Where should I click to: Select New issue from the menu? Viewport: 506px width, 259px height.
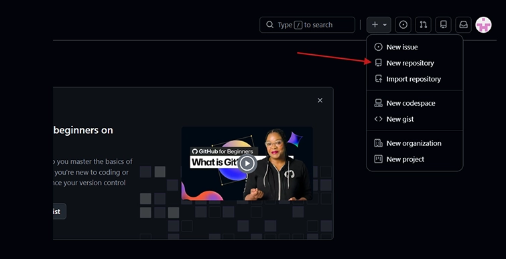click(x=415, y=47)
